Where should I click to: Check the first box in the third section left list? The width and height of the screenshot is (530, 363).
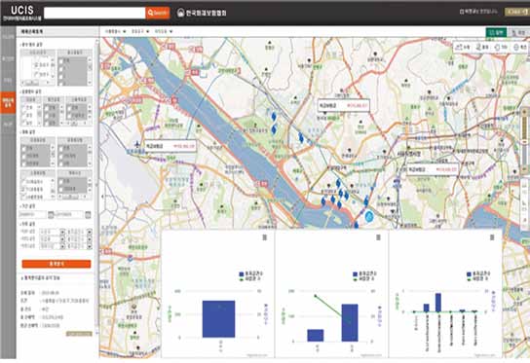pos(23,148)
